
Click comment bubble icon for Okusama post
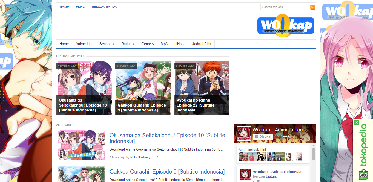pyautogui.click(x=154, y=158)
